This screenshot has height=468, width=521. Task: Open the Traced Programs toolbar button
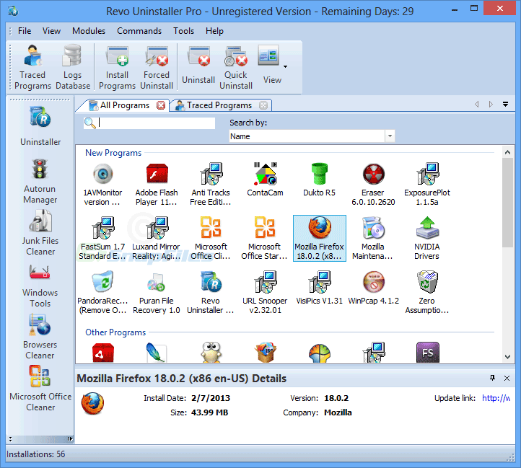[32, 67]
